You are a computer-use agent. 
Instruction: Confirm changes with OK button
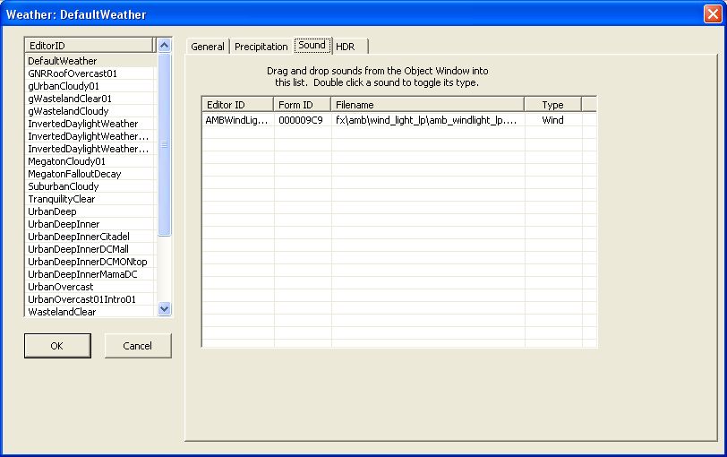point(57,346)
